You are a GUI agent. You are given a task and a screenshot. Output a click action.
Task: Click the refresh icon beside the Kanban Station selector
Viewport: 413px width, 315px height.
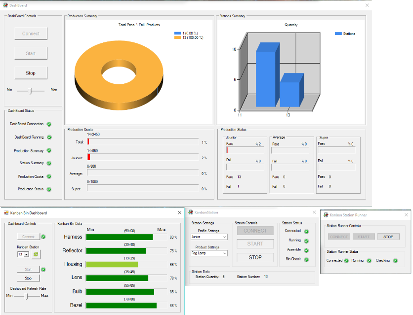[36, 254]
